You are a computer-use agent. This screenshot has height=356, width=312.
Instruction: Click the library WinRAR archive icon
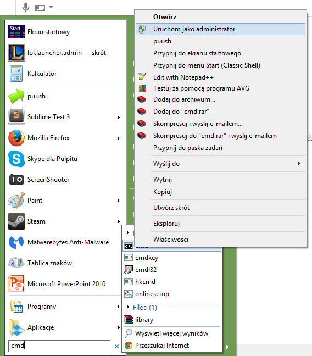click(129, 320)
